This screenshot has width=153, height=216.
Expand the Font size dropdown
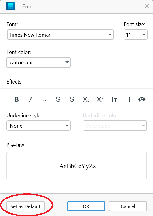pyautogui.click(x=144, y=35)
